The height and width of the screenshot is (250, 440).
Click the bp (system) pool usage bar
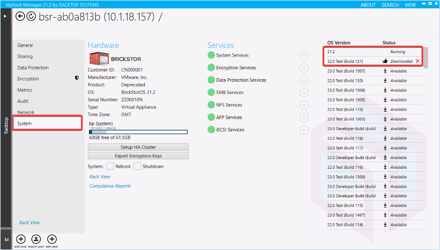click(138, 132)
